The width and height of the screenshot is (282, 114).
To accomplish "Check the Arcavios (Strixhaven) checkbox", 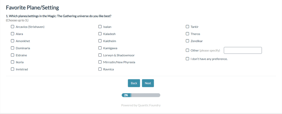I will tap(12, 27).
